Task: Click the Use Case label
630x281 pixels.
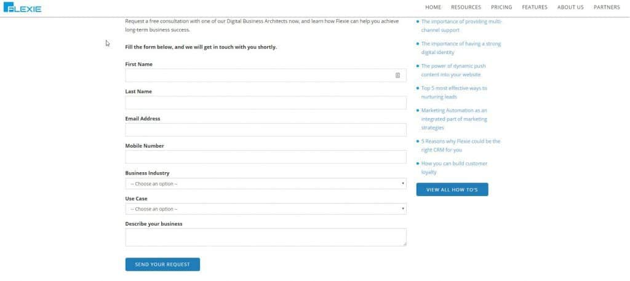Action: (x=136, y=199)
